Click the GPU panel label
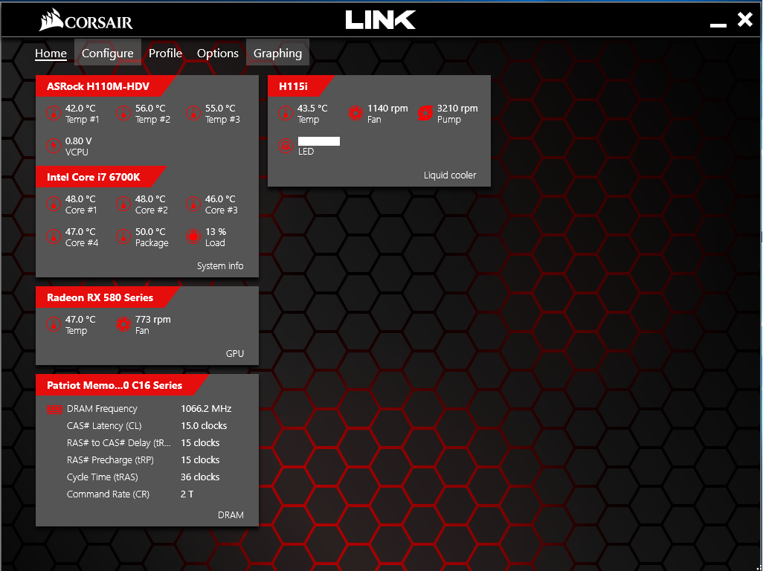763x571 pixels. coord(235,354)
